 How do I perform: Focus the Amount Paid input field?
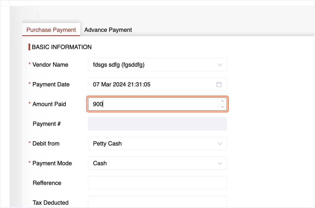pyautogui.click(x=157, y=104)
